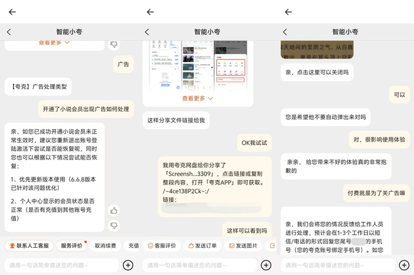Select 取消续费 quick action

[x=105, y=246]
